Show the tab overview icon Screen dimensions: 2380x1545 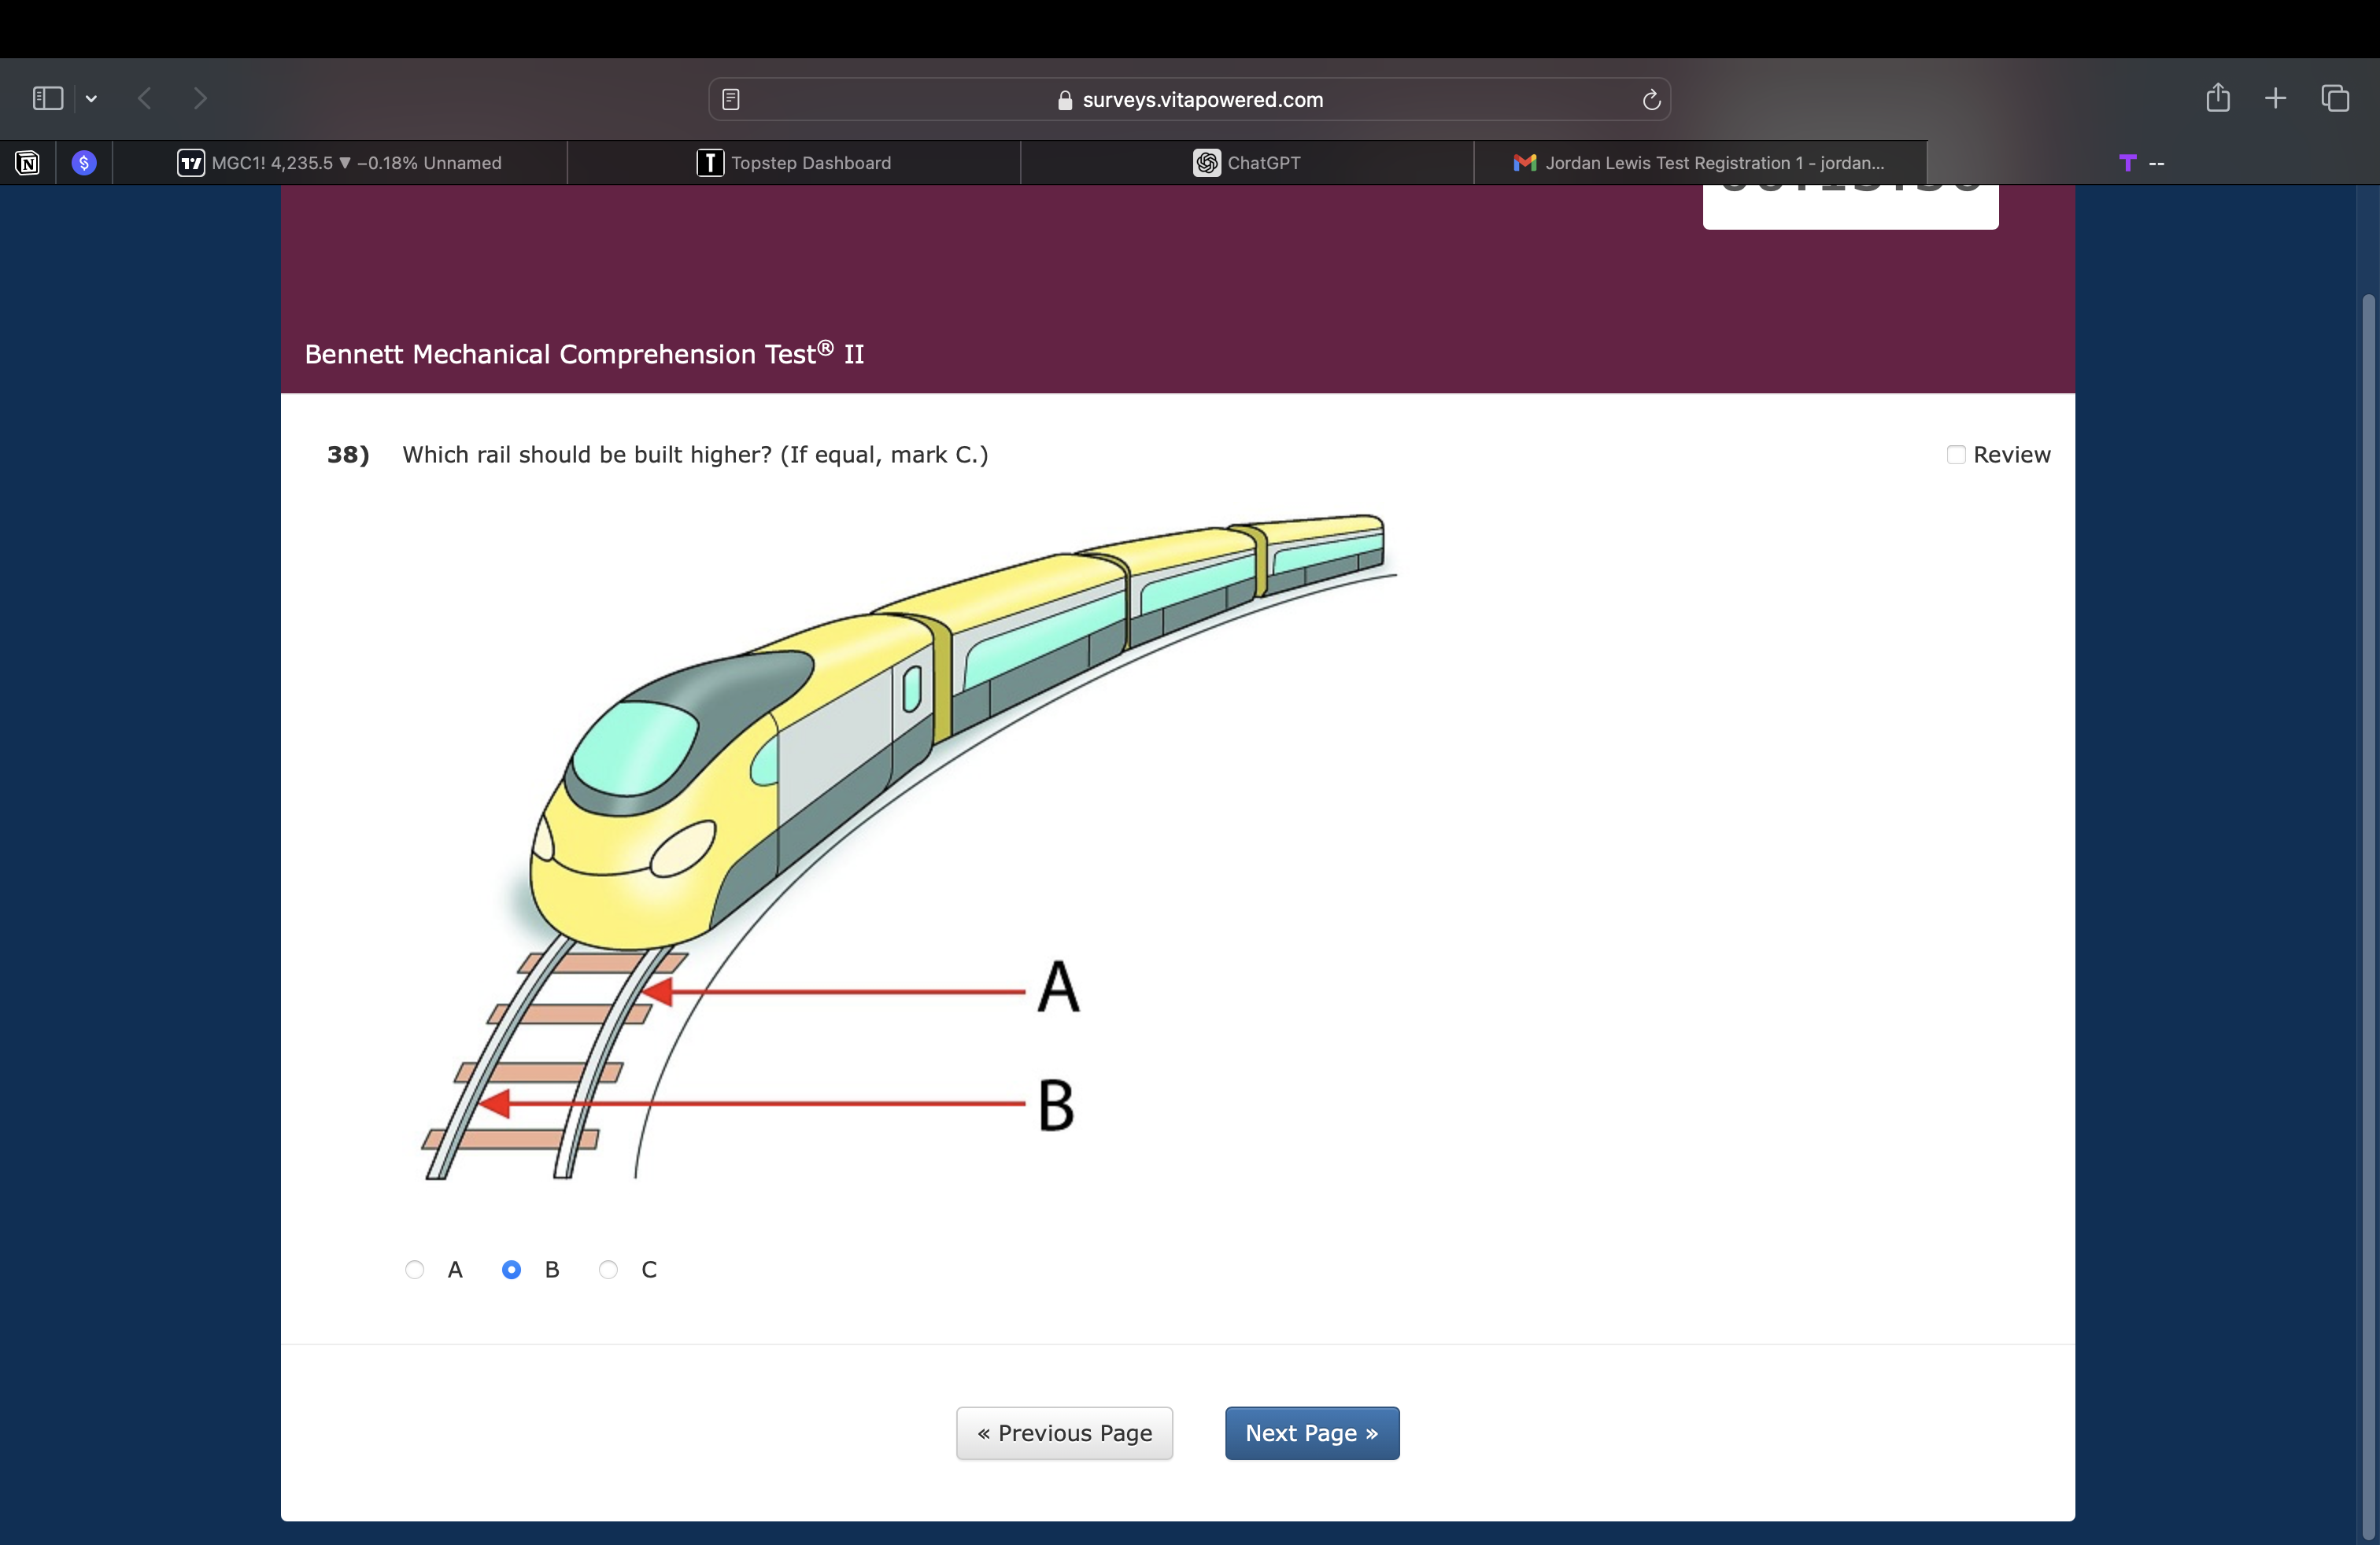pyautogui.click(x=2335, y=98)
